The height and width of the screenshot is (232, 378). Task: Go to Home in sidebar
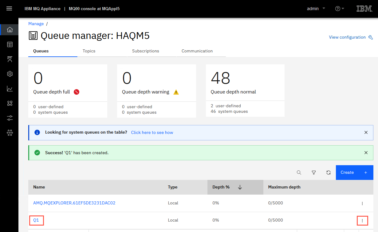coord(10,30)
